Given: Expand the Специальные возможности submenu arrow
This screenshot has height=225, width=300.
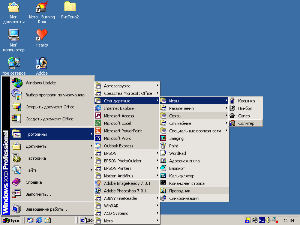Looking at the screenshot, I should click(x=226, y=130).
